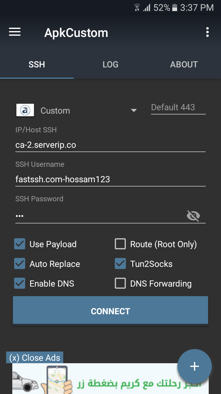
Task: Focus the Default 443 port field
Action: point(178,107)
